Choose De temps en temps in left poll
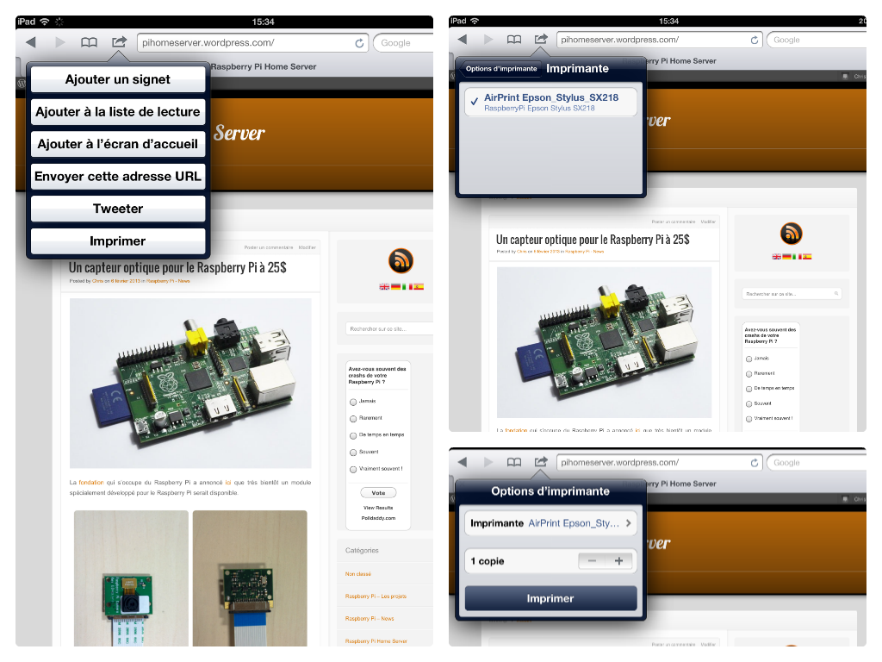882x662 pixels. (353, 435)
